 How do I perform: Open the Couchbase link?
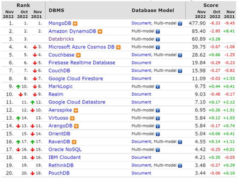(x=62, y=55)
